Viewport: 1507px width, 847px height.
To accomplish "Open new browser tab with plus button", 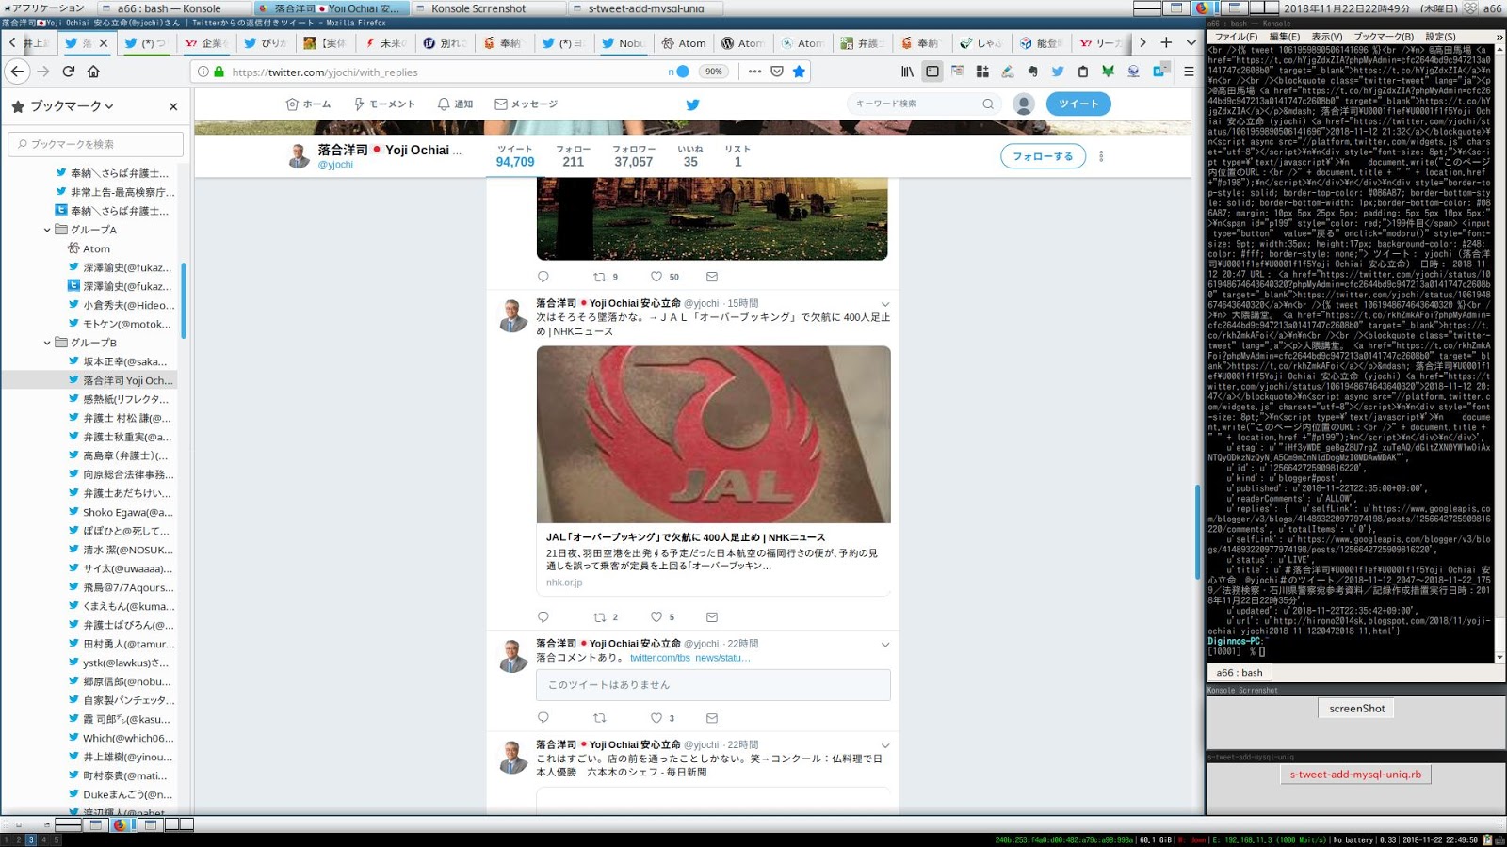I will point(1166,42).
